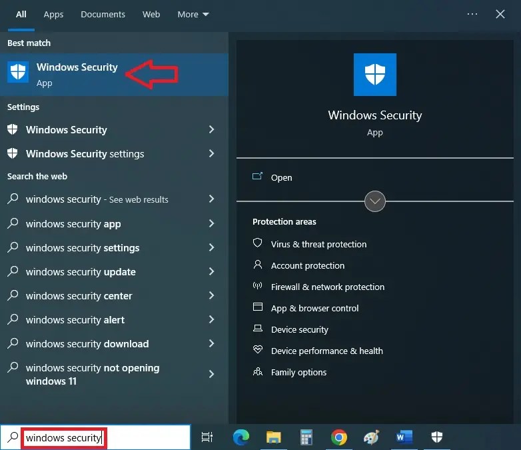Image resolution: width=521 pixels, height=450 pixels.
Task: Open File Explorer from the taskbar
Action: 273,437
